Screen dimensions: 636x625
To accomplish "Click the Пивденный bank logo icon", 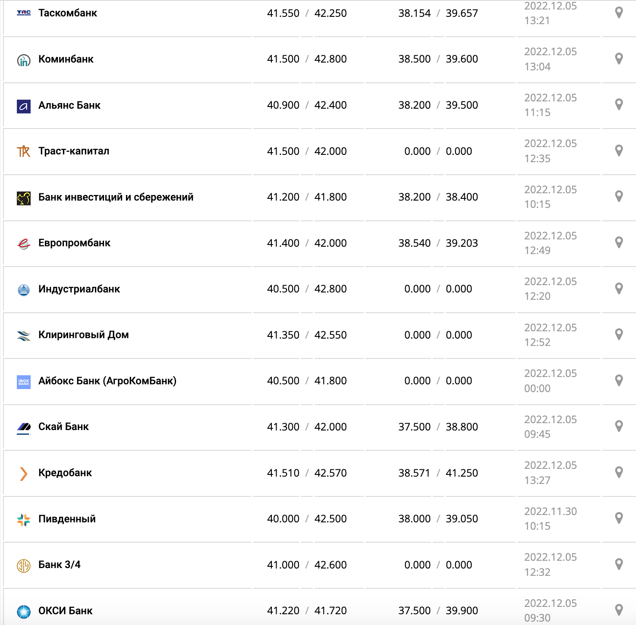I will click(24, 520).
